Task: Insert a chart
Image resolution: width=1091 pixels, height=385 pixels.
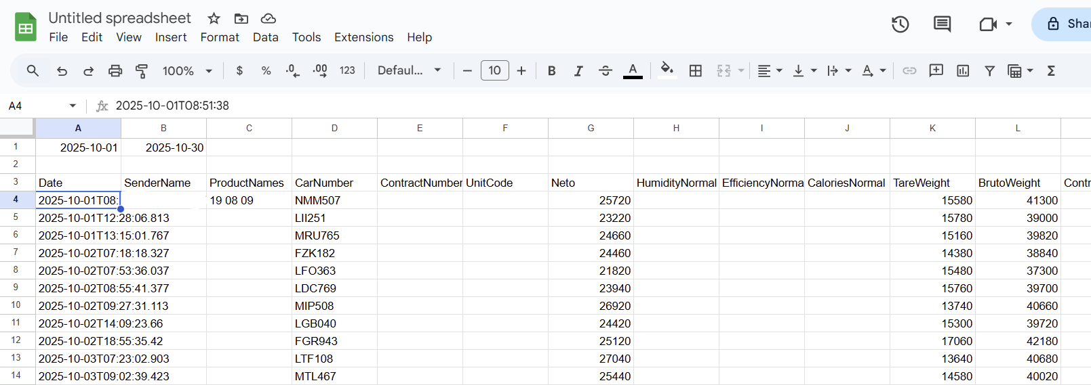Action: (x=962, y=70)
